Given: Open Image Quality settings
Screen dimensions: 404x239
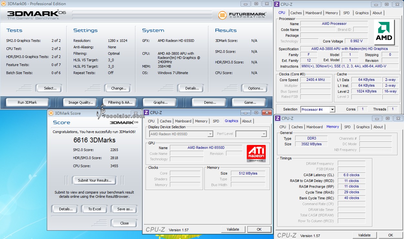Looking at the screenshot, I should click(80, 102).
